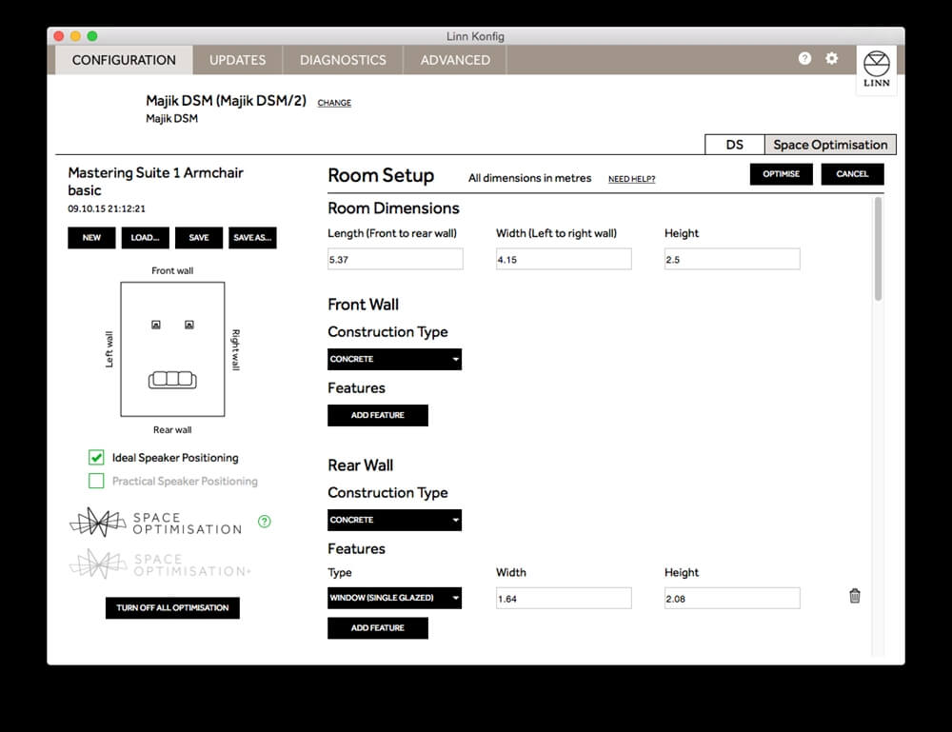Click the left speaker icon in room diagram

coord(156,325)
